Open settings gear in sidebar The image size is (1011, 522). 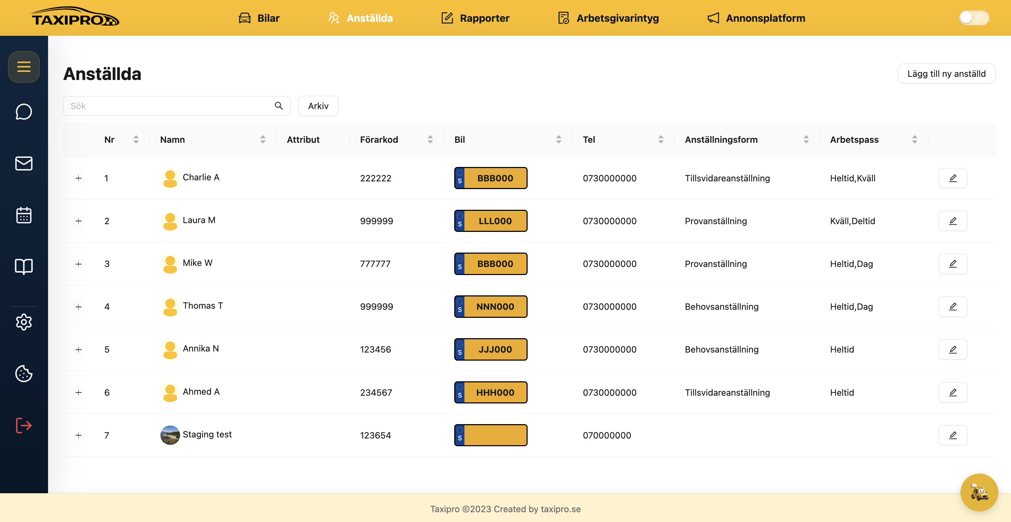click(x=24, y=322)
